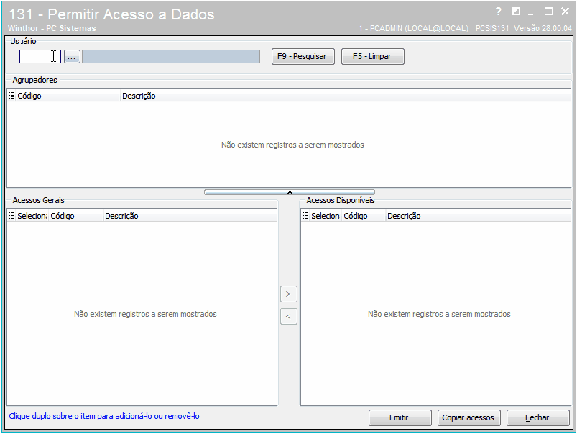Sort Acessos Disponíveis by Descrição column

478,216
